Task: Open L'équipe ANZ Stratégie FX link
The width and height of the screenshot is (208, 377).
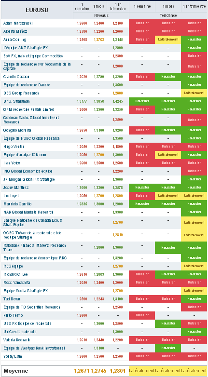Action: click(x=26, y=48)
